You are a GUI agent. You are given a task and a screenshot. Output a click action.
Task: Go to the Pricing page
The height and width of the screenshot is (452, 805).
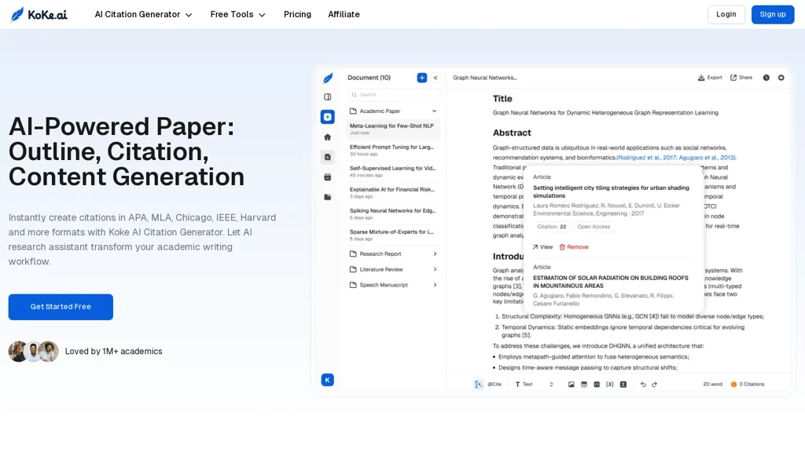pos(297,14)
